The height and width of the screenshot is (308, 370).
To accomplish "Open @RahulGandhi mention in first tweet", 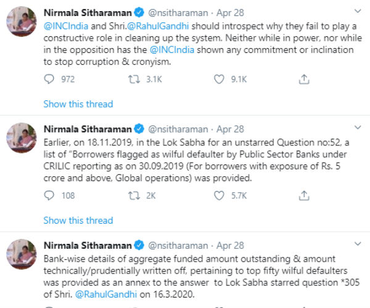I will [158, 26].
